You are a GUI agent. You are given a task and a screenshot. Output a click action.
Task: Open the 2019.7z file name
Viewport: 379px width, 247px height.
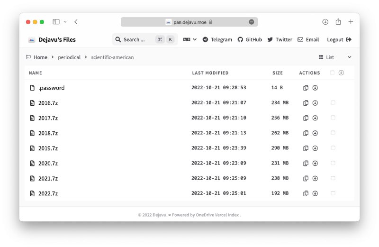pos(48,148)
